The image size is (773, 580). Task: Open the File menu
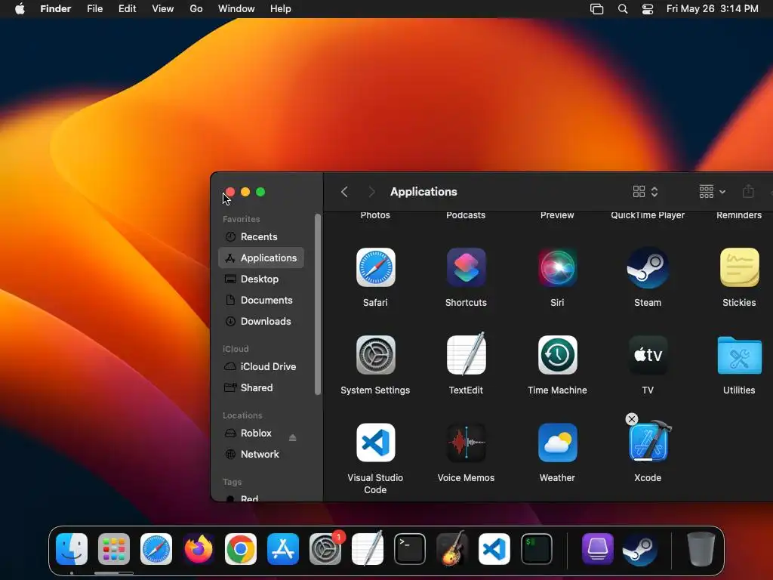click(94, 9)
